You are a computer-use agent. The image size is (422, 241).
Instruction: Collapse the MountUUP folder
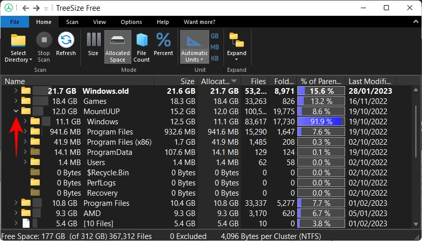click(16, 111)
